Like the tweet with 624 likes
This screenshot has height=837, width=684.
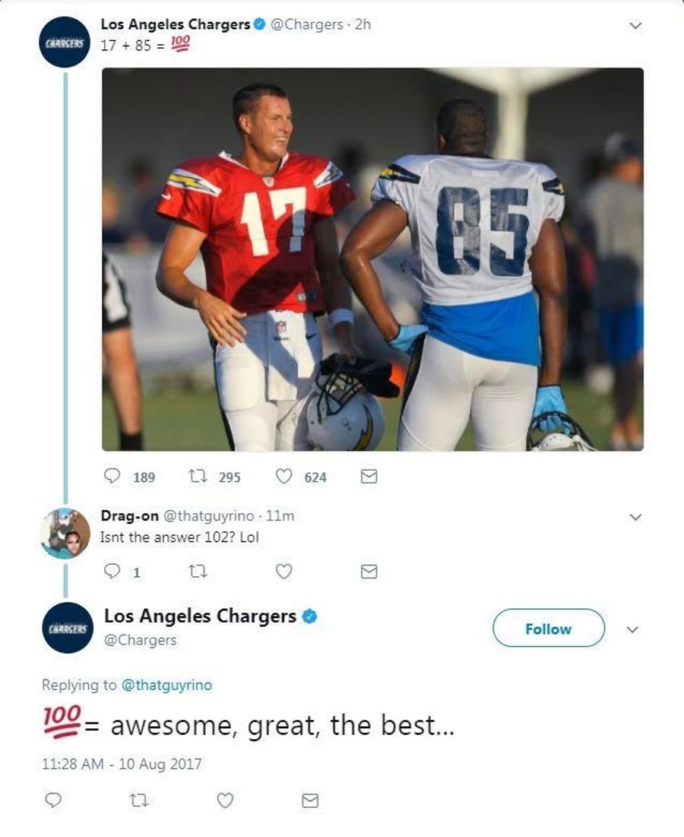[283, 476]
